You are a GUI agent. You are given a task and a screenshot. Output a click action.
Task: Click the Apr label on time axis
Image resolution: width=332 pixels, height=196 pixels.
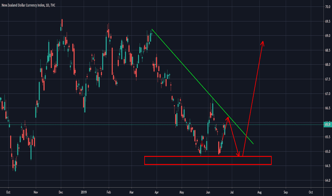(x=156, y=192)
